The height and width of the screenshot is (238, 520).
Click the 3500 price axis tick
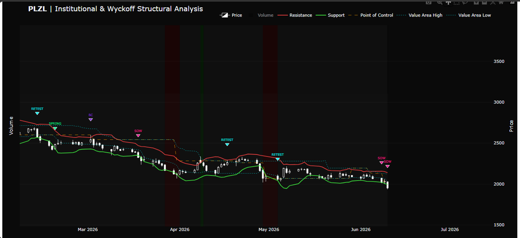click(499, 61)
